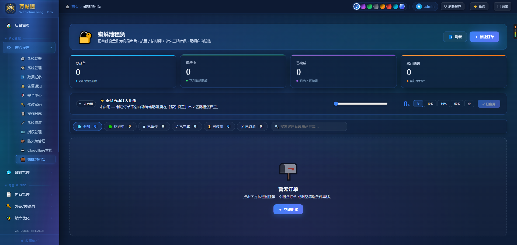Click the lightning icon beside 全局自动注入比例

coord(102,101)
